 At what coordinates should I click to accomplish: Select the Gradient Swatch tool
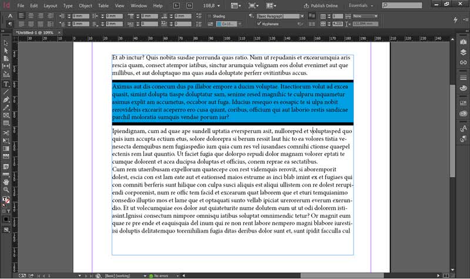[x=6, y=148]
